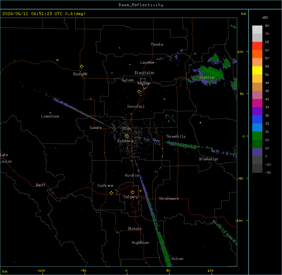The image size is (282, 275).
Task: Click the -50 tick on right axis
Action: (x=240, y=178)
